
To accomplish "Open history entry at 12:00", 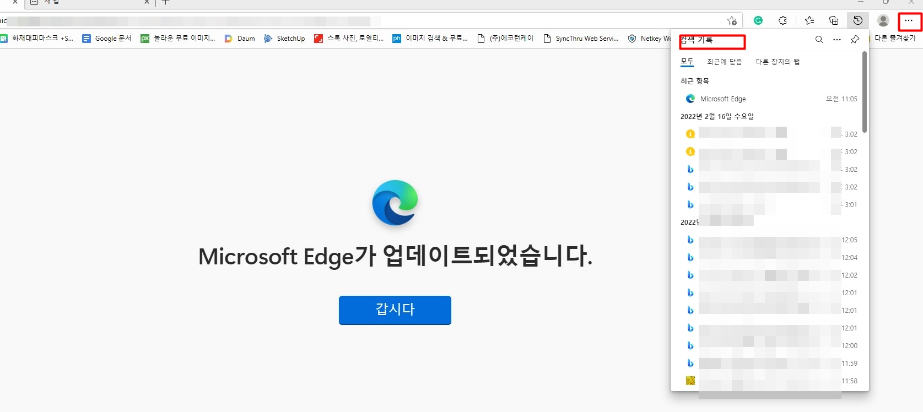I will [769, 346].
